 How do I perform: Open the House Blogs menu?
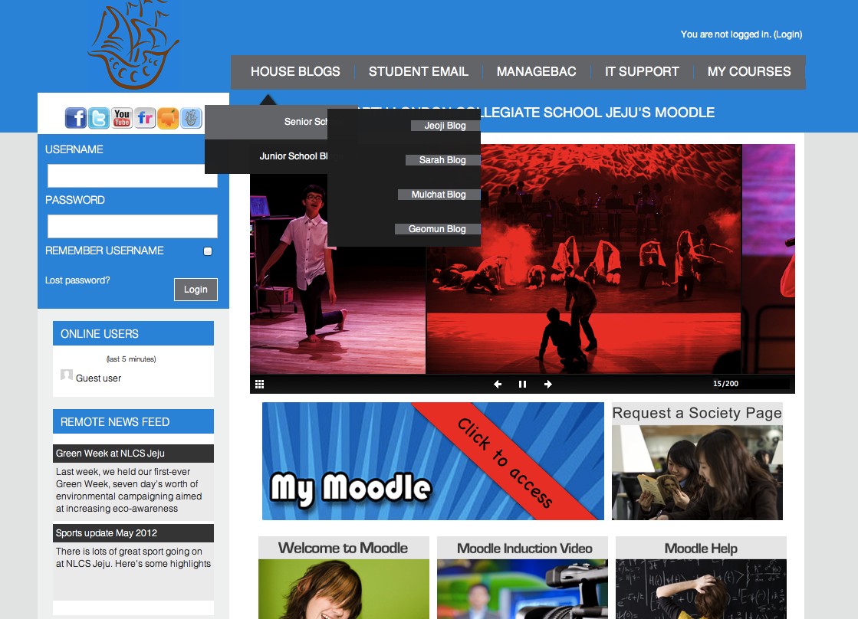point(295,72)
